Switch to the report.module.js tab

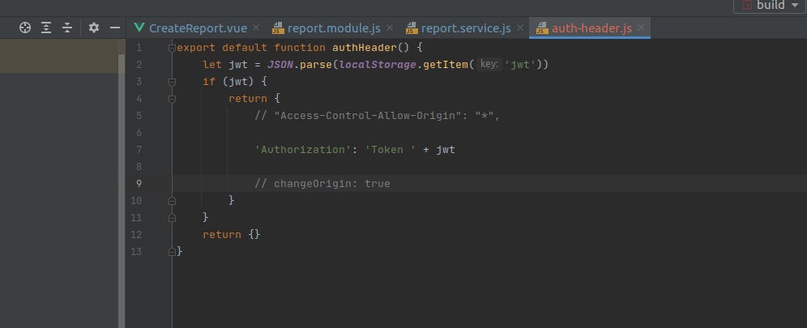[334, 28]
